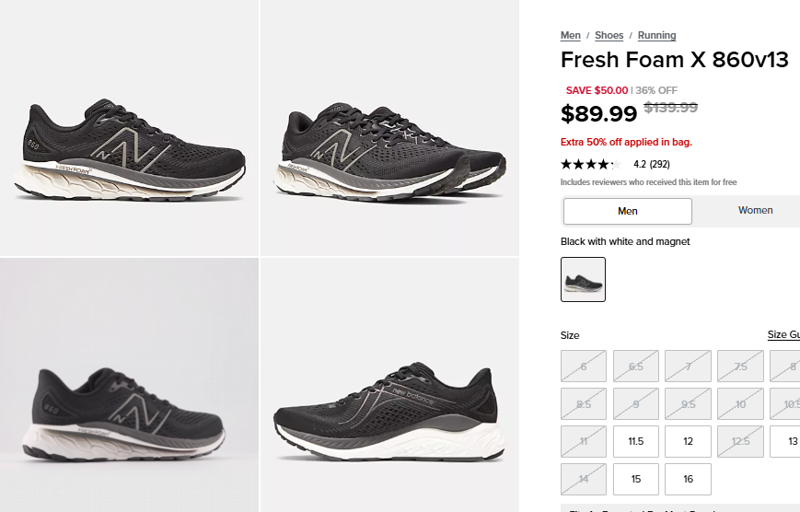The width and height of the screenshot is (800, 512).
Task: View the bottom-left rear angle shoe photo
Action: (x=129, y=384)
